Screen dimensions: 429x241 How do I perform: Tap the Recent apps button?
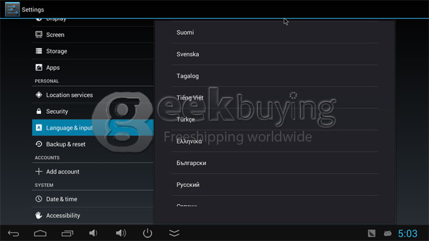(x=68, y=233)
